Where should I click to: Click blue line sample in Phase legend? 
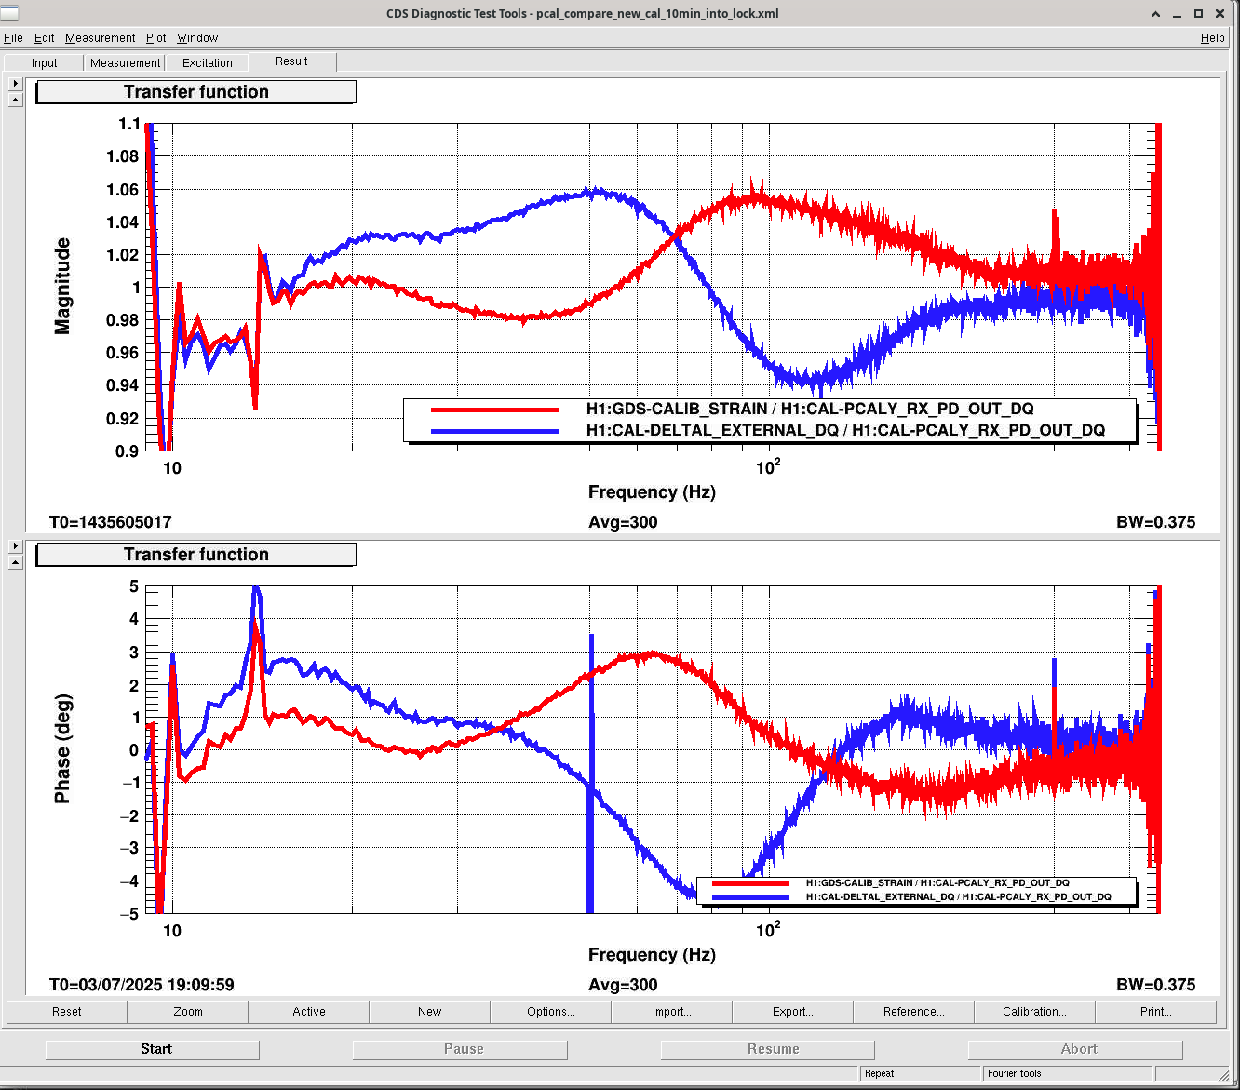click(750, 897)
